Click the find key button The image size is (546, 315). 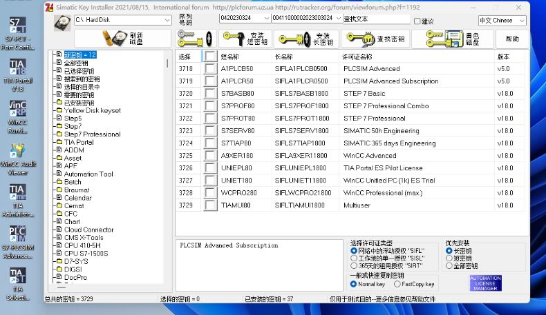click(376, 38)
